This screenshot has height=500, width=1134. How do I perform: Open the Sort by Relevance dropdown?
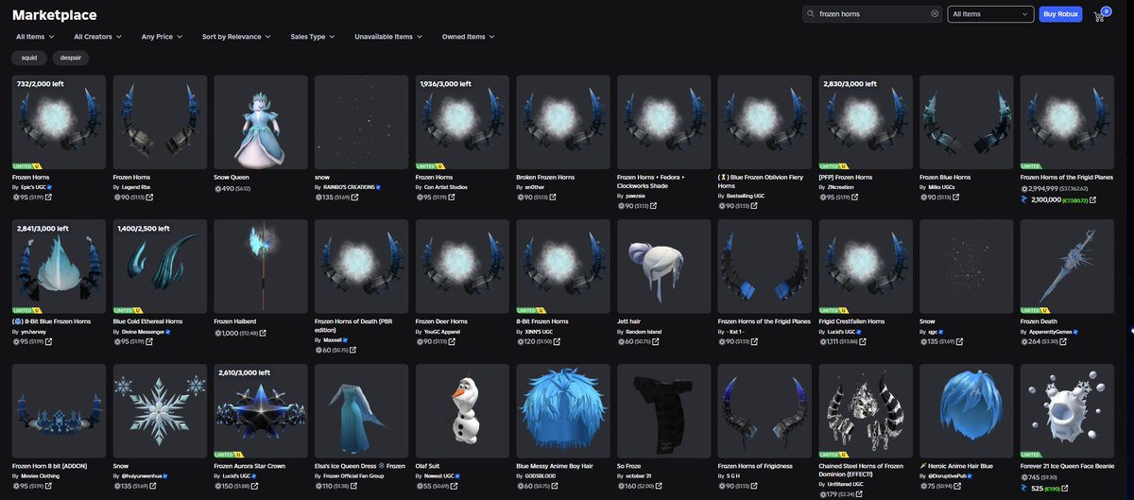[x=235, y=37]
